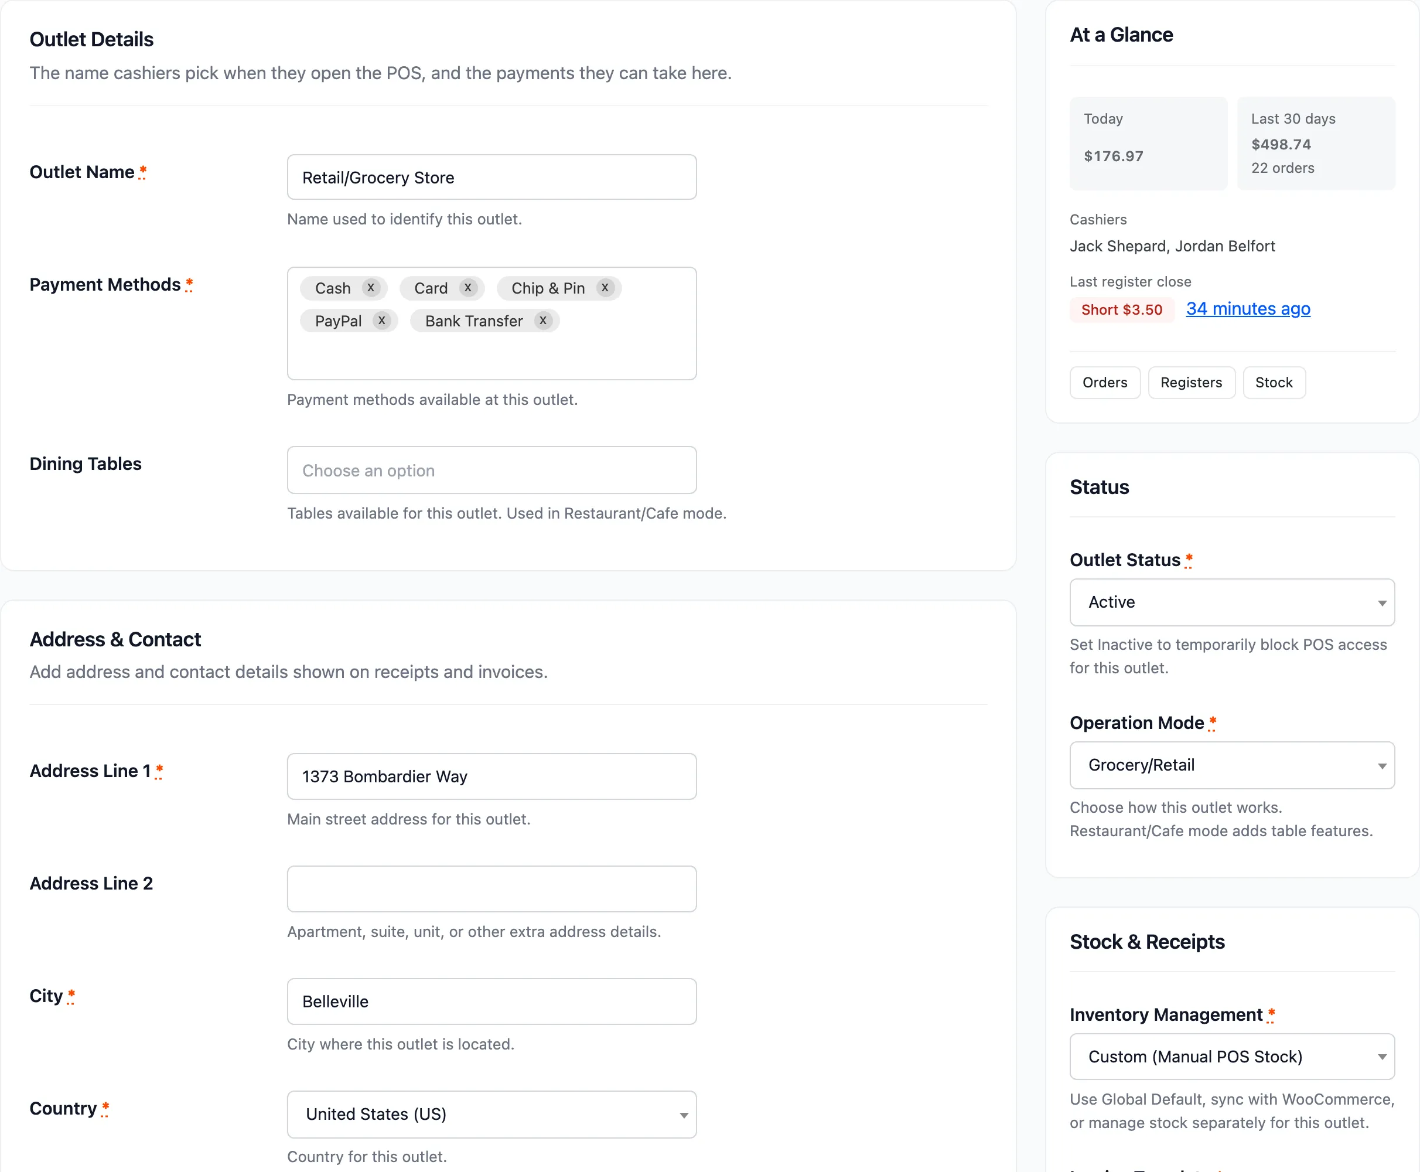
Task: Select the Short $3.50 badge
Action: coord(1122,310)
